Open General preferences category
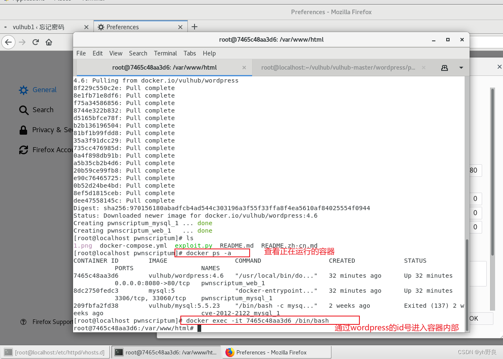Viewport: 503px width, 359px height. point(38,90)
